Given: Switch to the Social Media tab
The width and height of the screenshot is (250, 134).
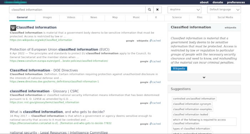Looking at the screenshot, I should pos(225,17).
